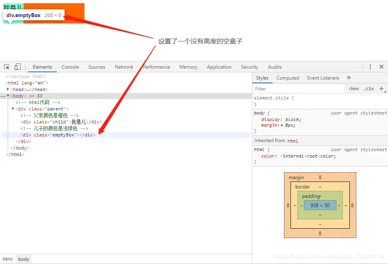Viewport: 388px width, 264px height.
Task: Click the 939 × 50 content box
Action: [x=320, y=206]
